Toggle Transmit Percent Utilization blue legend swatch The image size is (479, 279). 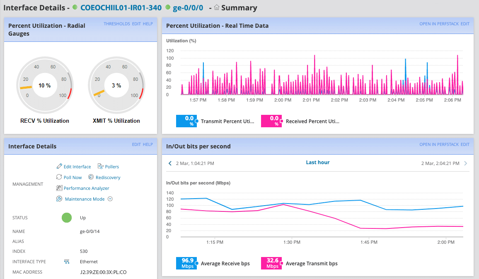tap(186, 121)
